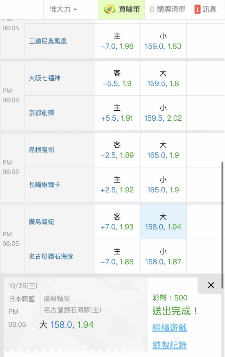Open the 購牌清單 tab
Viewport: 225px width, 357px height.
(x=167, y=9)
